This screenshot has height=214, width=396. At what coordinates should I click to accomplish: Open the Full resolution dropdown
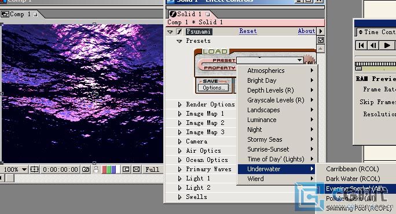pos(152,169)
